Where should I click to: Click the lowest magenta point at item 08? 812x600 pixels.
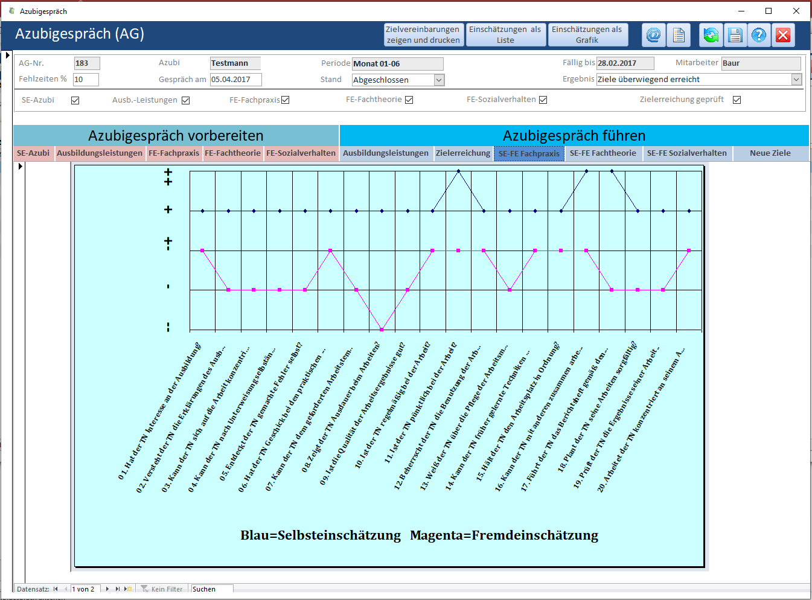click(x=382, y=330)
